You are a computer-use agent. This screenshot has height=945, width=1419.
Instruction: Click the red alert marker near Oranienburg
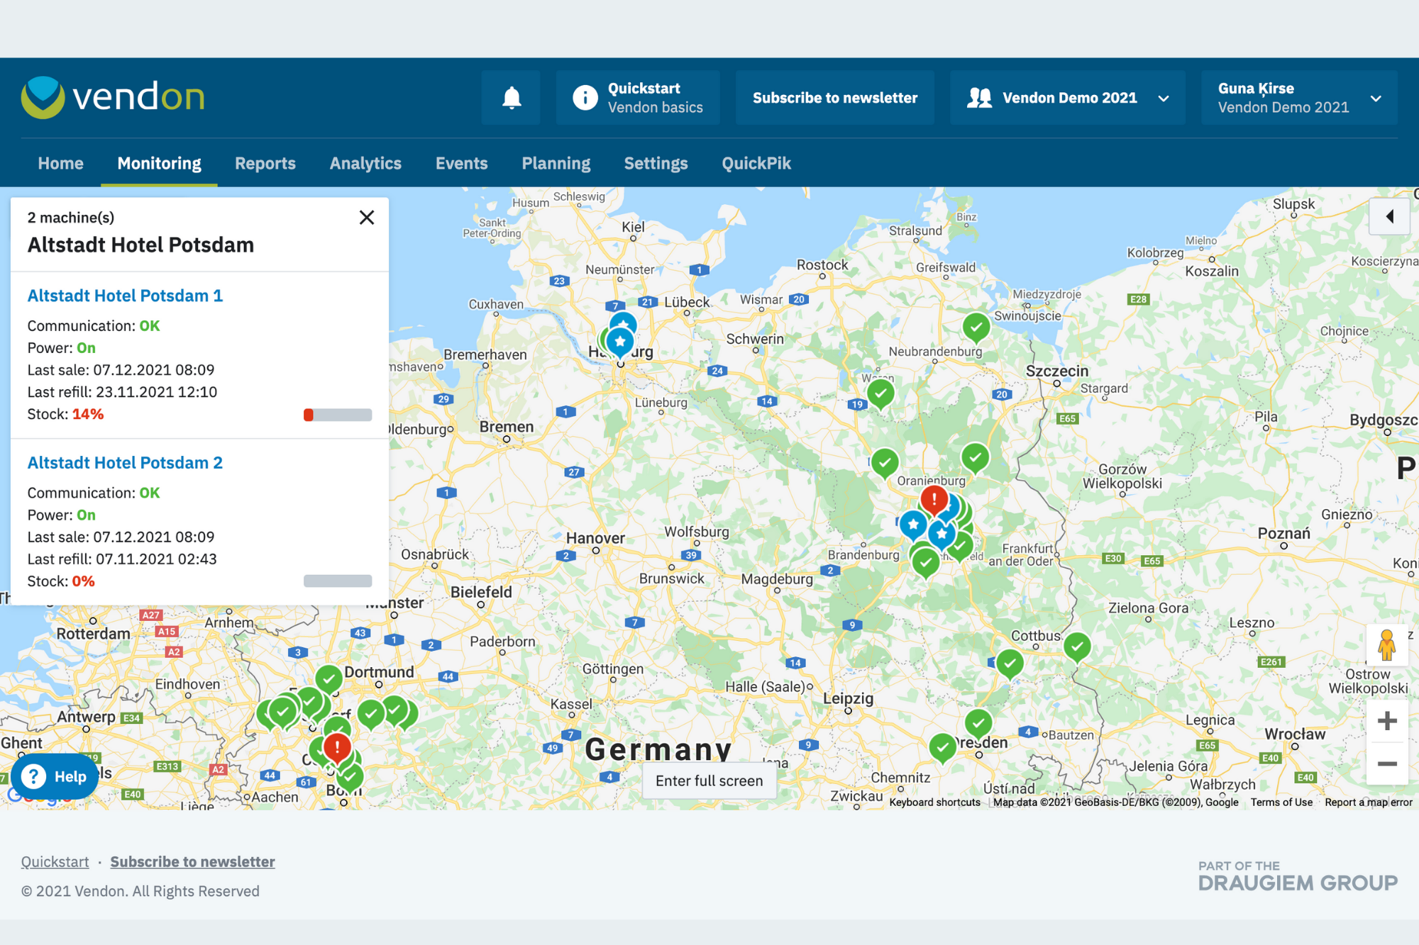[934, 501]
